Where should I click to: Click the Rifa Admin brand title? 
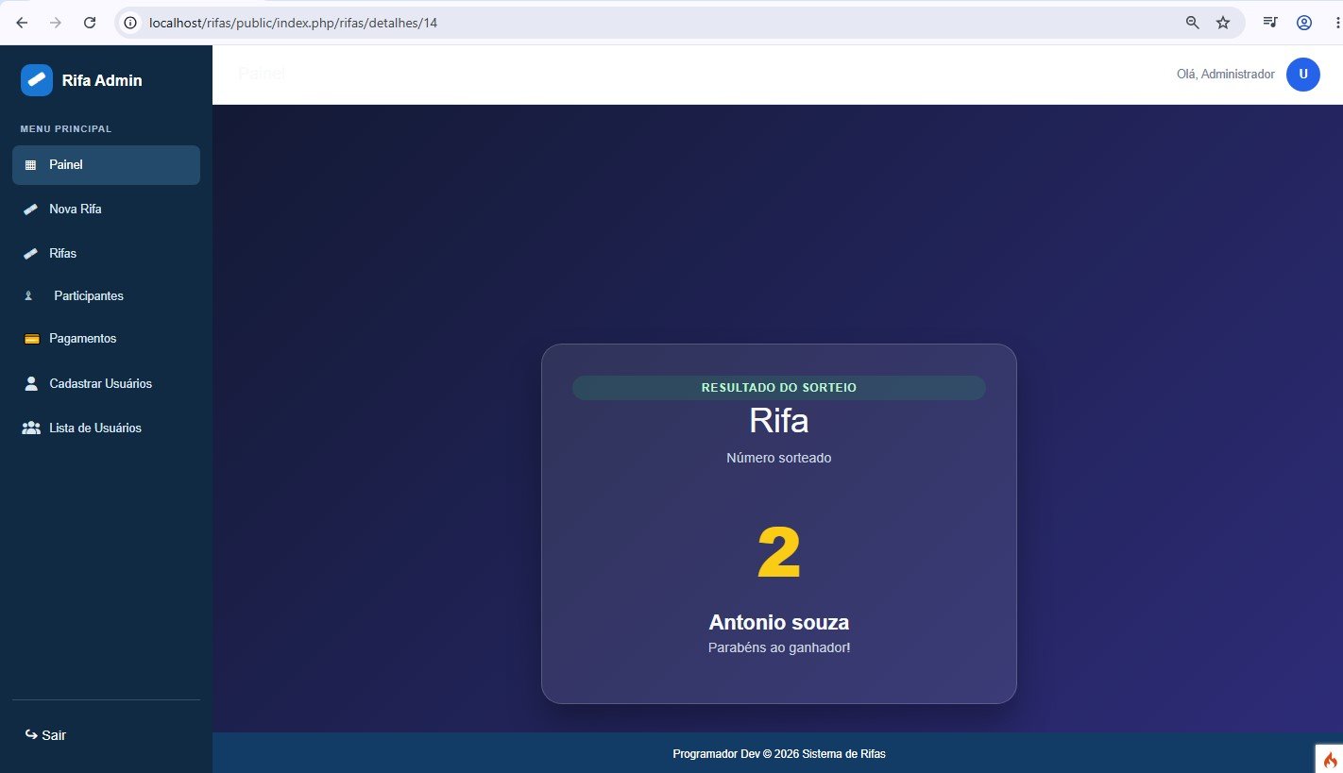coord(102,80)
